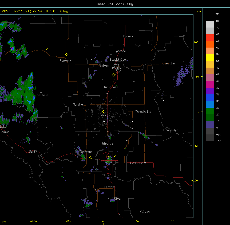The height and width of the screenshot is (225, 230).
Task: Click the 33 value on the dBZ legend
Action: pyautogui.click(x=218, y=101)
